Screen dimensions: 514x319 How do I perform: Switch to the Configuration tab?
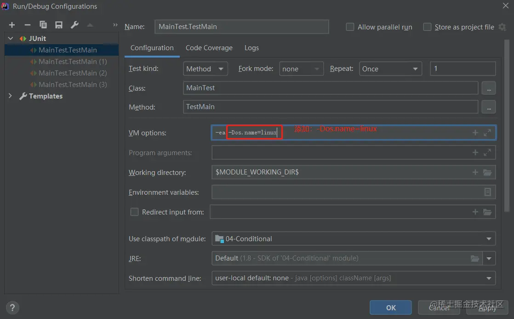point(152,48)
